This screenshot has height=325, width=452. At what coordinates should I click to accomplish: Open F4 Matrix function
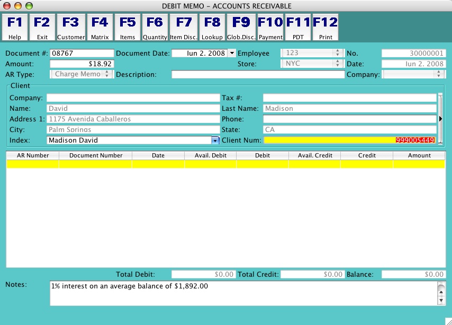[x=100, y=28]
